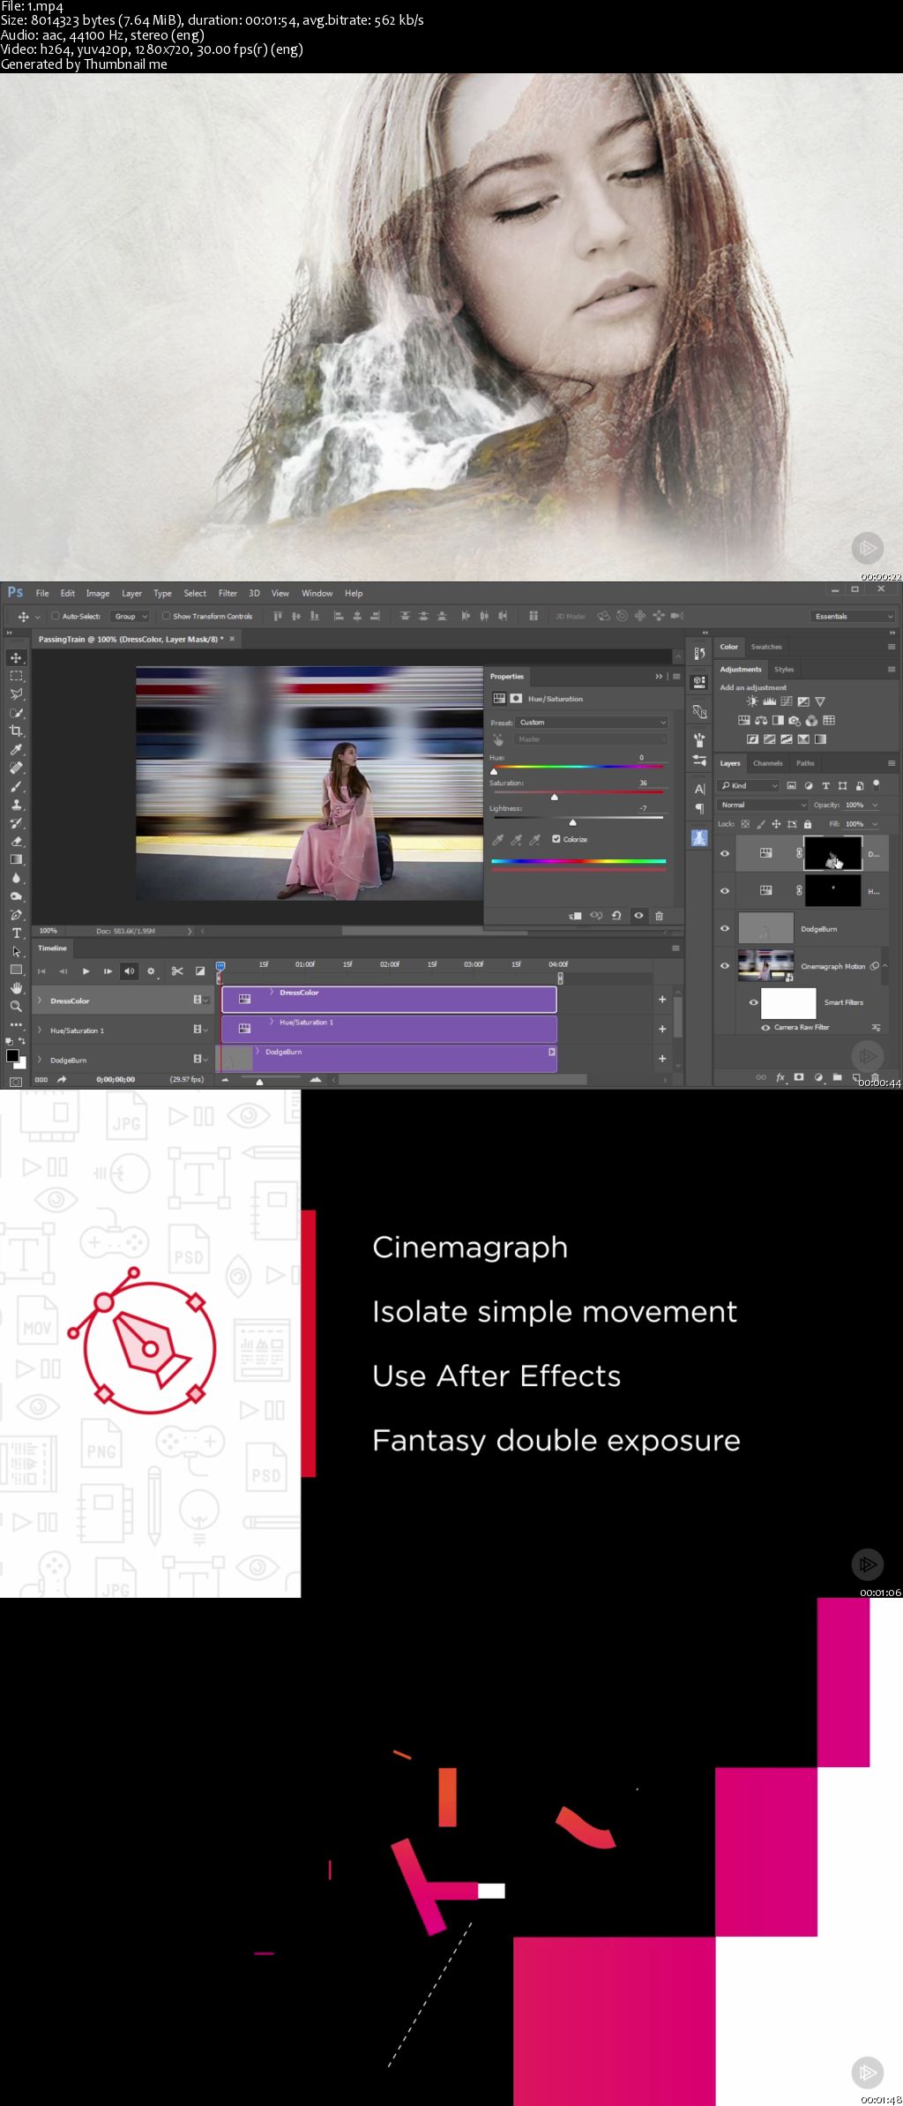The height and width of the screenshot is (2106, 903).
Task: Add Levels adjustment histogram icon
Action: (769, 701)
